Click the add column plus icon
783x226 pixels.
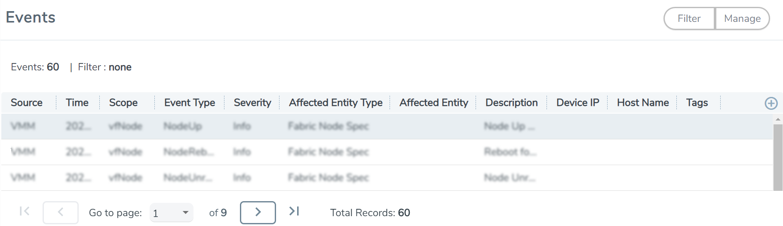[771, 103]
